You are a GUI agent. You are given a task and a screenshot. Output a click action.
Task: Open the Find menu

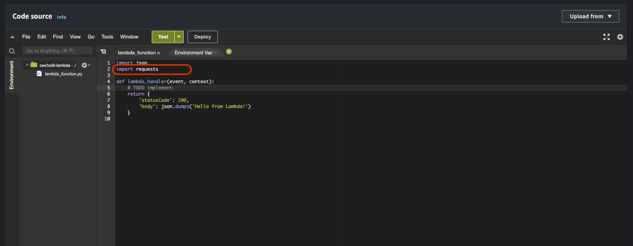pyautogui.click(x=58, y=37)
